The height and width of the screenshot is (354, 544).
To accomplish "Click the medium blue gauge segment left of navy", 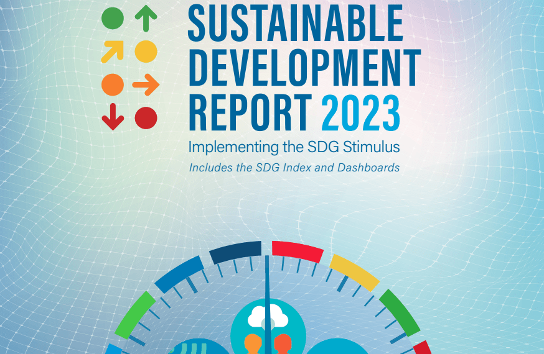I will (179, 274).
